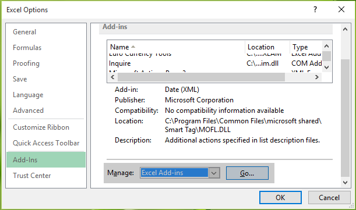This screenshot has height=210, width=356.
Task: Select the Add-Ins category
Action: 46,159
